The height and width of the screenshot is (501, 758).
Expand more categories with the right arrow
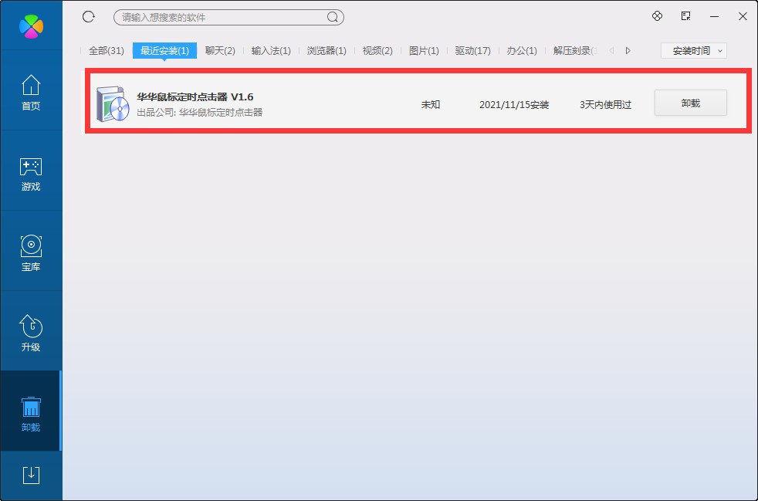click(628, 50)
